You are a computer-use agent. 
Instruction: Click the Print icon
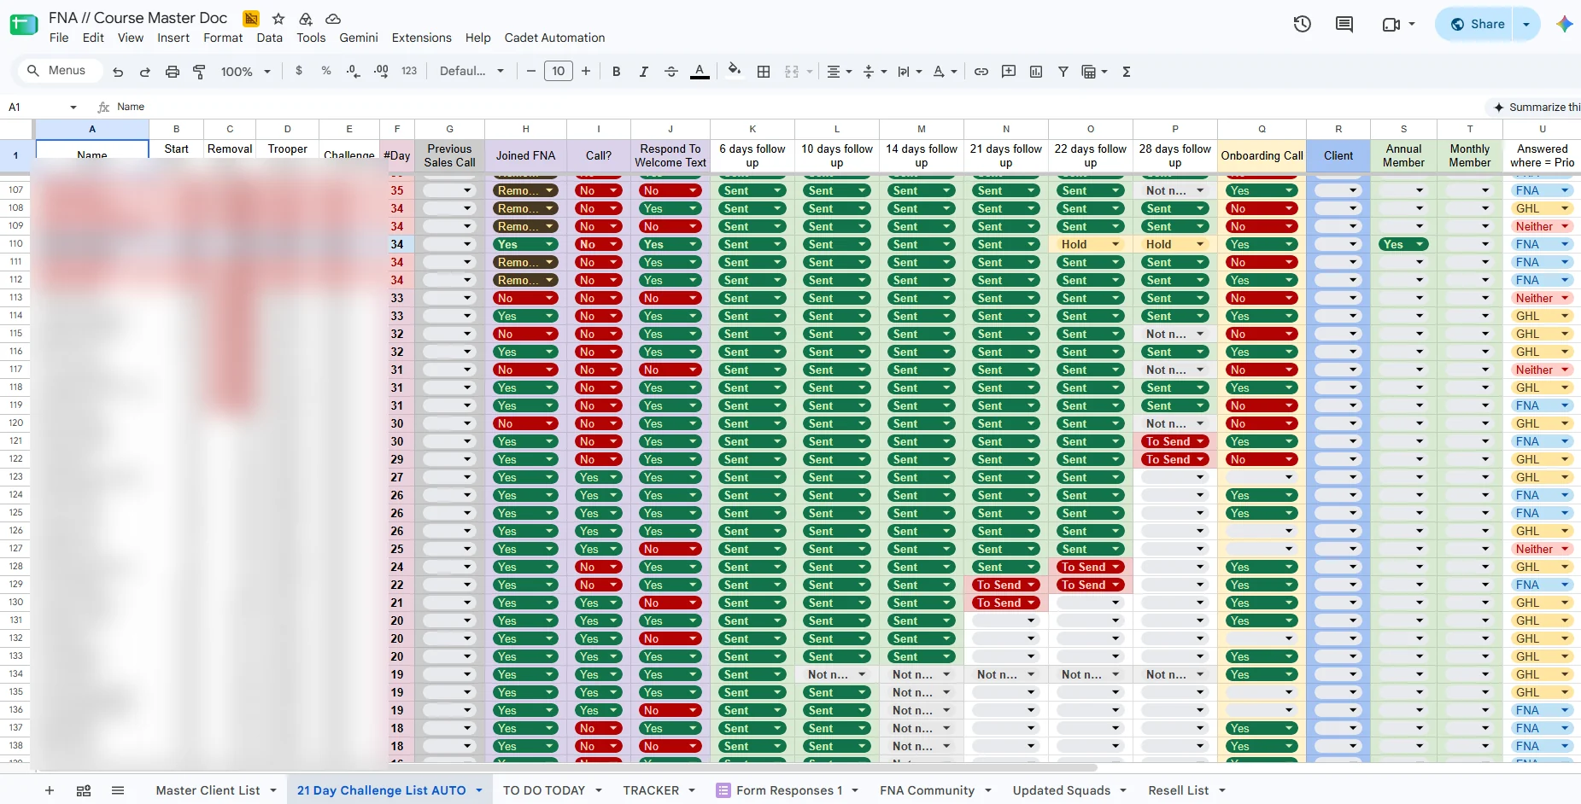[x=173, y=72]
